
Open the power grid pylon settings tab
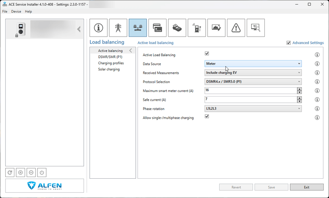pyautogui.click(x=118, y=28)
